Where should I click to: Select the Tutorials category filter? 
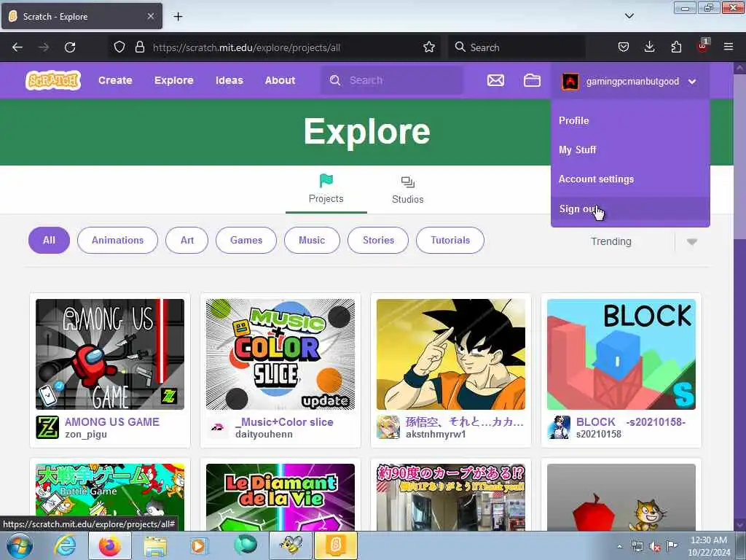450,240
